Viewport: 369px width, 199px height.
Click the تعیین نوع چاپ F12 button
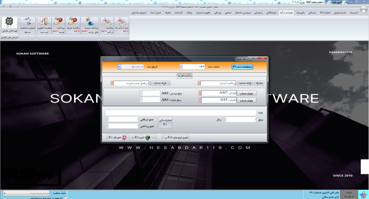click(176, 137)
